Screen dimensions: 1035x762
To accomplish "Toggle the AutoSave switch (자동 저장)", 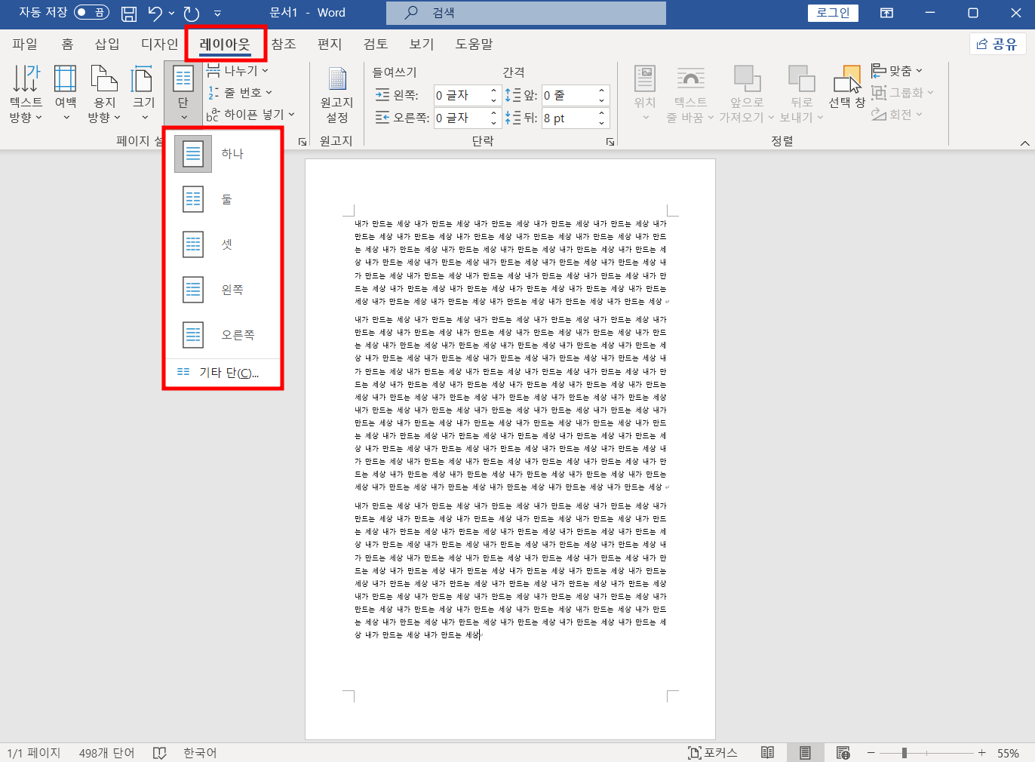I will click(91, 12).
